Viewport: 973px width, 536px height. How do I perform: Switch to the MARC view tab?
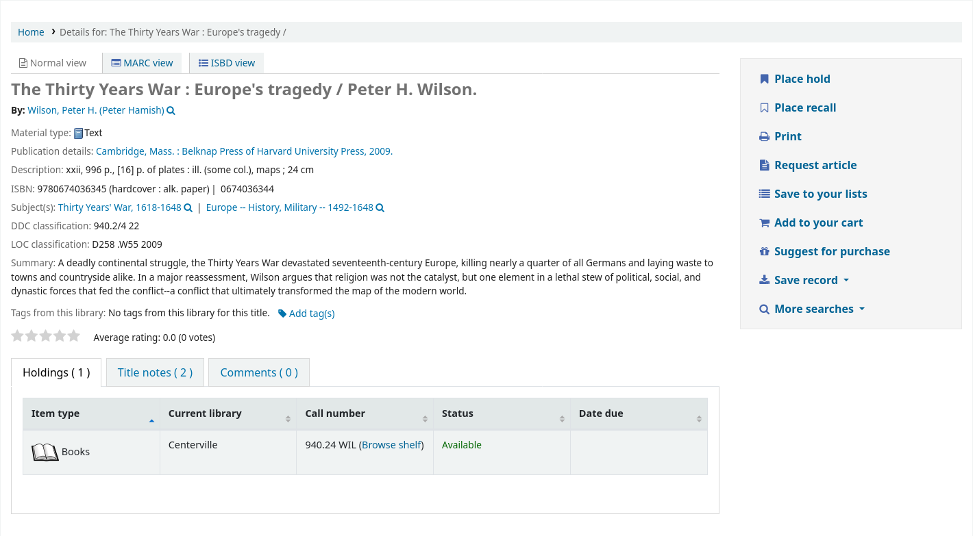click(142, 62)
